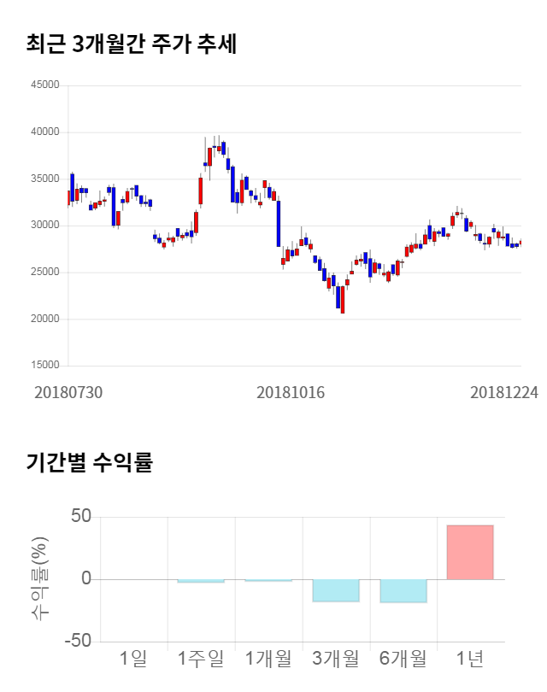Click the pink 1년 return bar
The image size is (547, 692).
[470, 552]
